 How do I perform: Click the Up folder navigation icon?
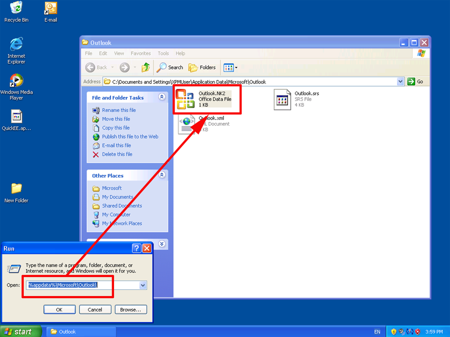coord(145,67)
